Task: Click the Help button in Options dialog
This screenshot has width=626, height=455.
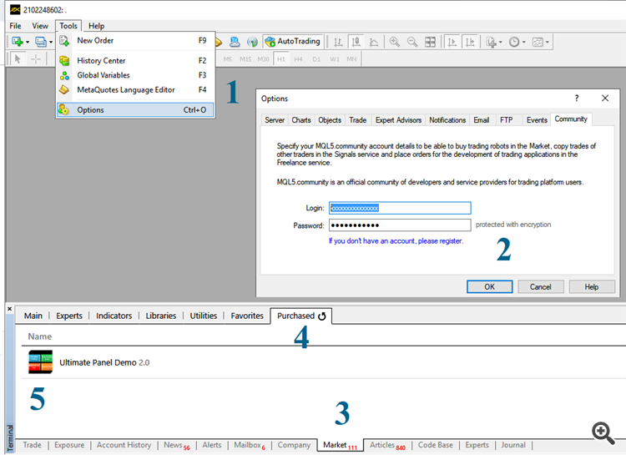Action: click(592, 287)
